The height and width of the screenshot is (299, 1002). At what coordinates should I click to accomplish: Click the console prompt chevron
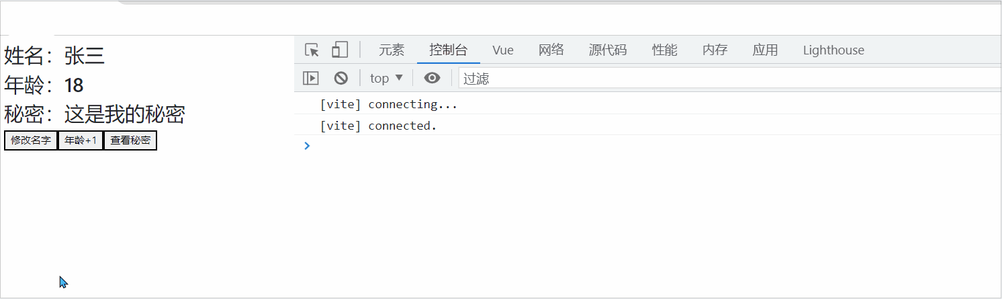[x=307, y=146]
